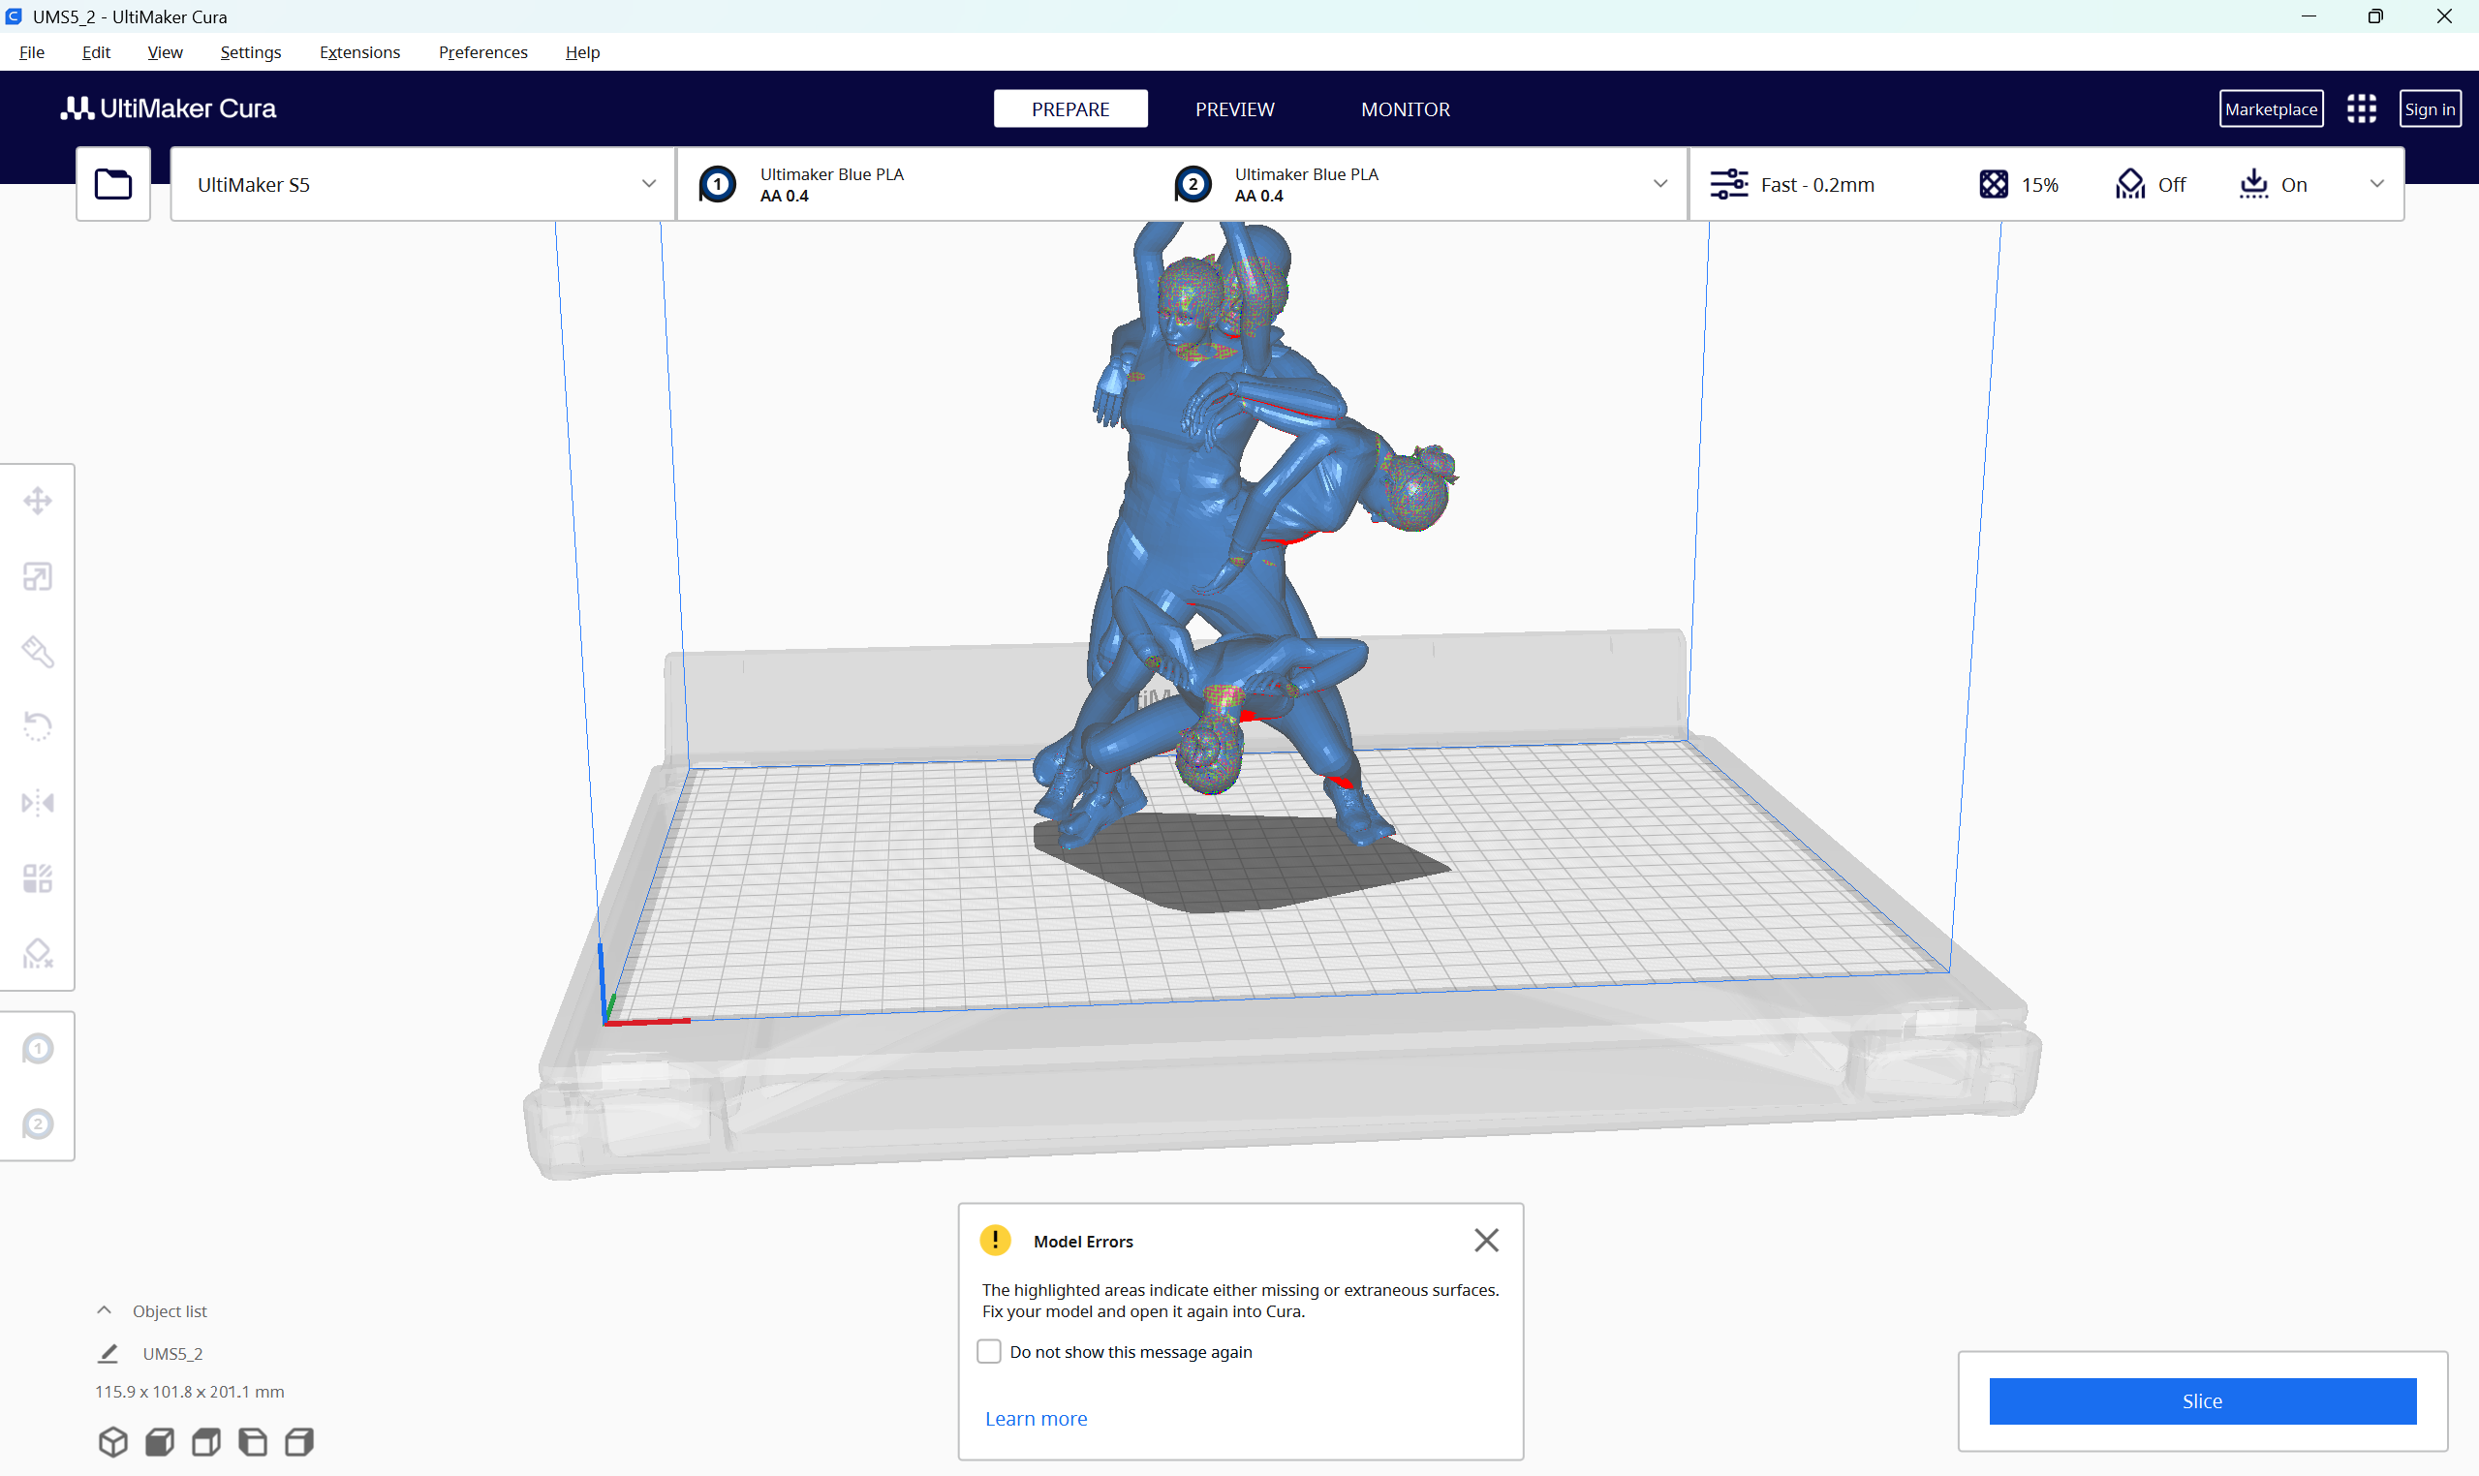Open the File menu
The image size is (2479, 1476).
tap(32, 52)
